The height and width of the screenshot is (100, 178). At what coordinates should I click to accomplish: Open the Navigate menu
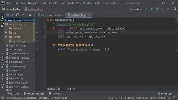(x=33, y=3)
